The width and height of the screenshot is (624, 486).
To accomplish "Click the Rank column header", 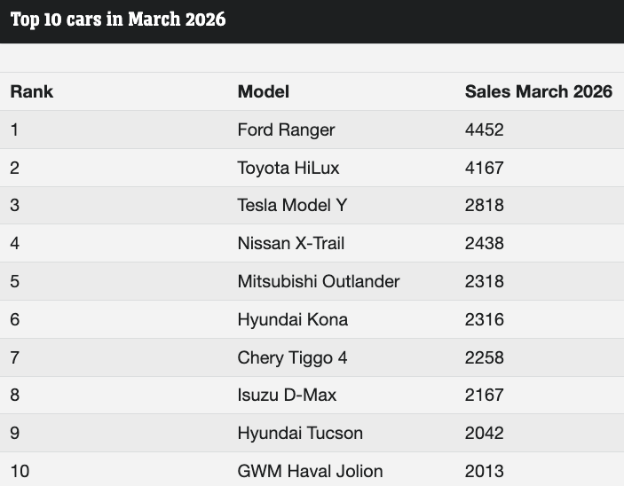I will [x=32, y=92].
